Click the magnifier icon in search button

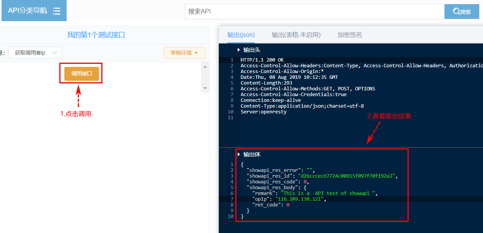[456, 12]
